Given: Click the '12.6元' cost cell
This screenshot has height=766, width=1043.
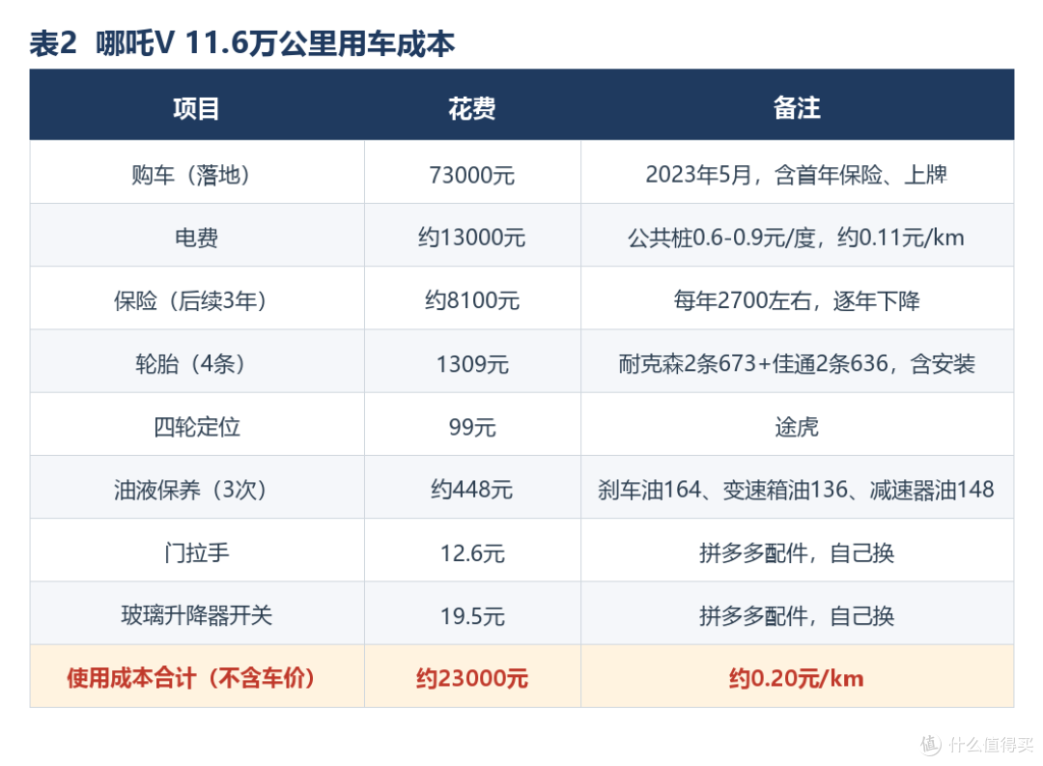Looking at the screenshot, I should coord(472,551).
